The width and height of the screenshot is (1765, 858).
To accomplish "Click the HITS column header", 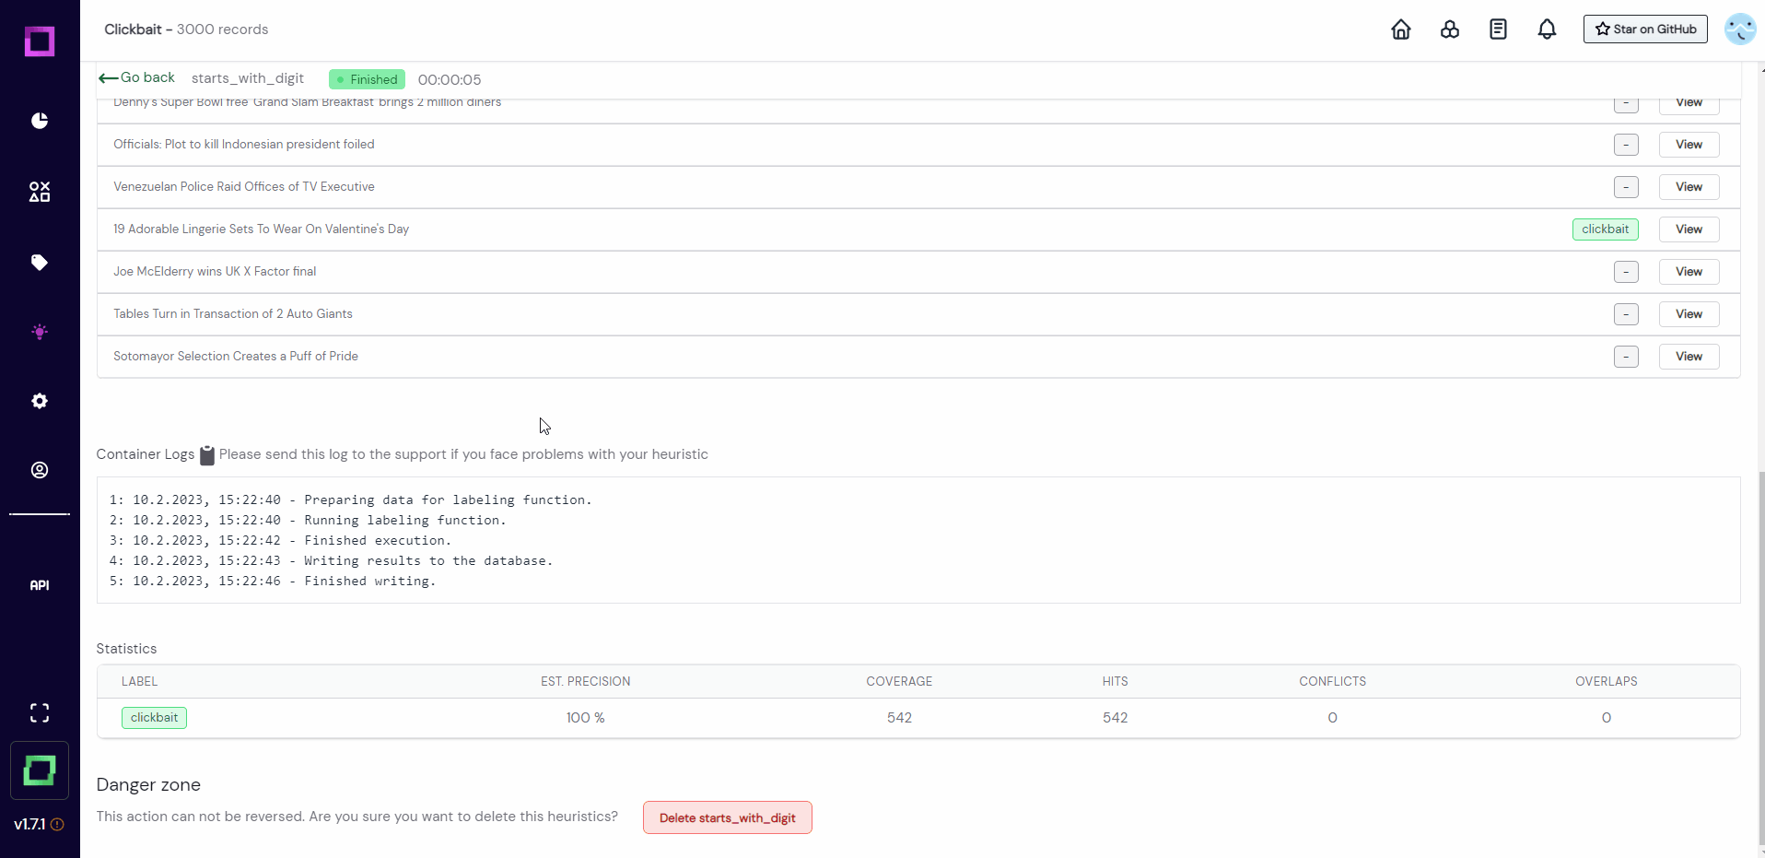I will (x=1115, y=682).
